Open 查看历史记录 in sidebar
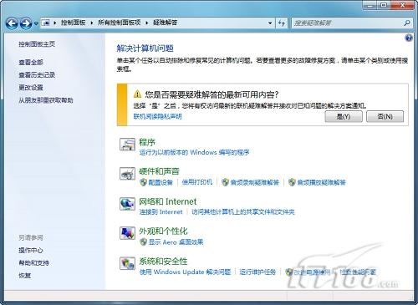This screenshot has width=418, height=305. pos(37,75)
